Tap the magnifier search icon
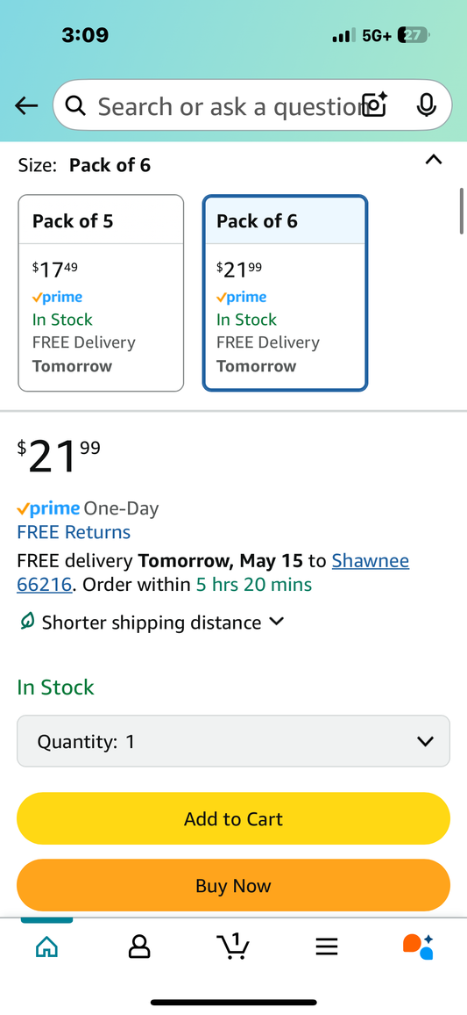The image size is (467, 1015). coord(75,105)
